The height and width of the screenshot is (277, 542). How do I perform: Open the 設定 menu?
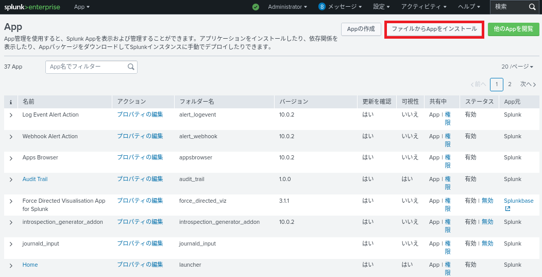tap(381, 7)
